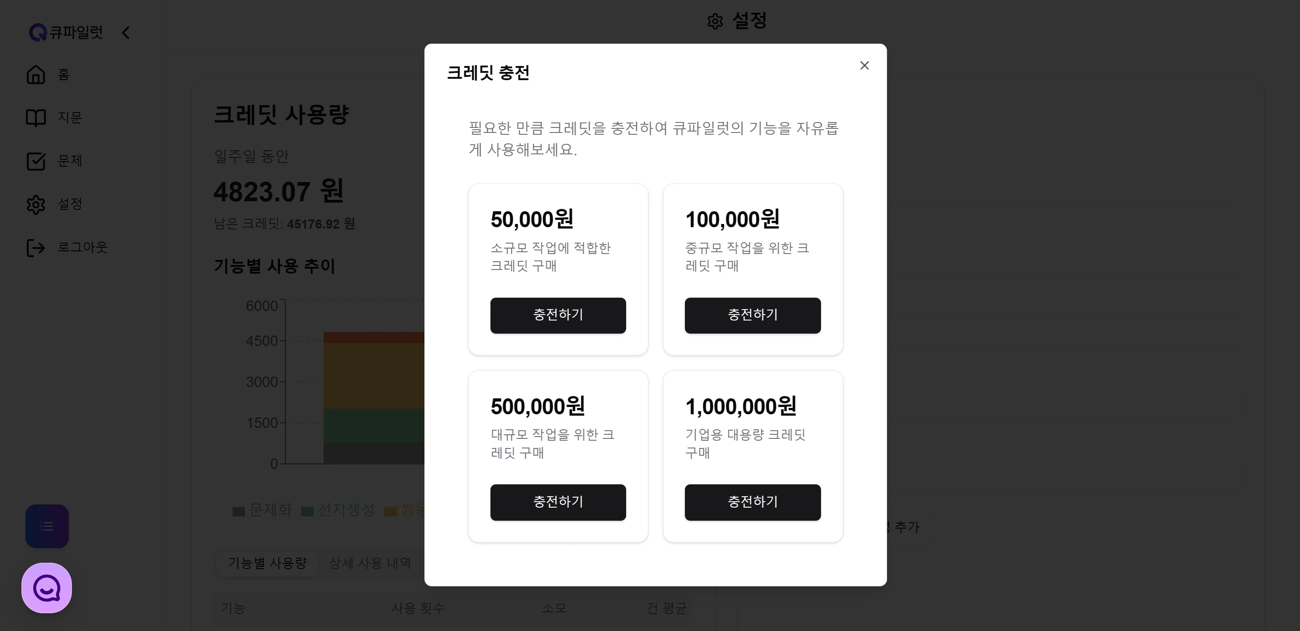Charge the 50,000원 credit package
This screenshot has height=631, width=1300.
coord(558,315)
